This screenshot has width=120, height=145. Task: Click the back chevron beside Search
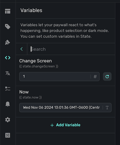click(21, 49)
